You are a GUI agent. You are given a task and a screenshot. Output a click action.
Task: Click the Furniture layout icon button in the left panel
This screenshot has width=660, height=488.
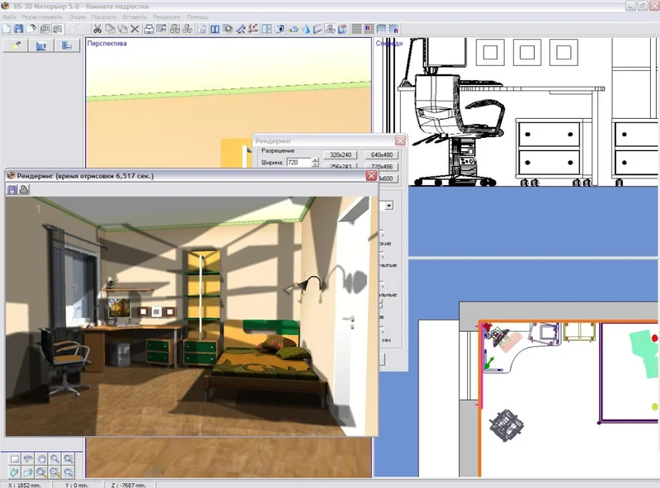tap(67, 45)
